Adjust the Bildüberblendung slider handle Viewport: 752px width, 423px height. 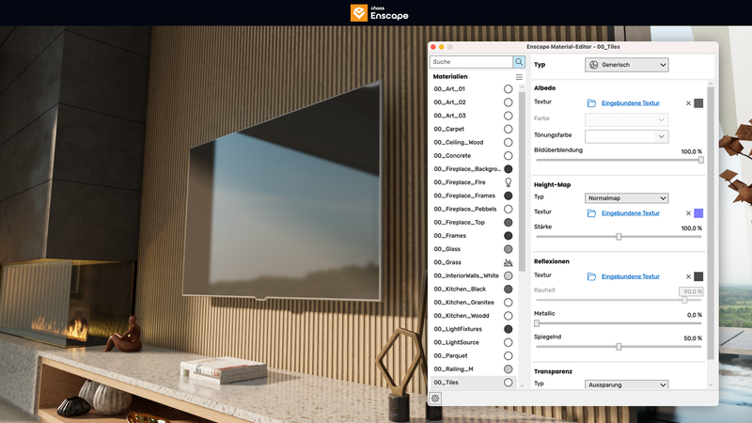click(700, 160)
